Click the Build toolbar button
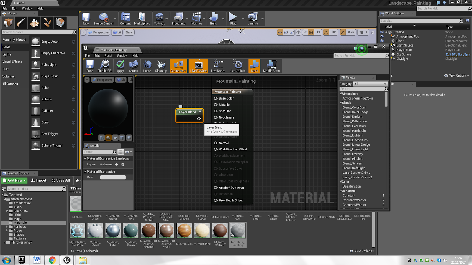Viewport: 472px width, 265px height. [x=214, y=19]
